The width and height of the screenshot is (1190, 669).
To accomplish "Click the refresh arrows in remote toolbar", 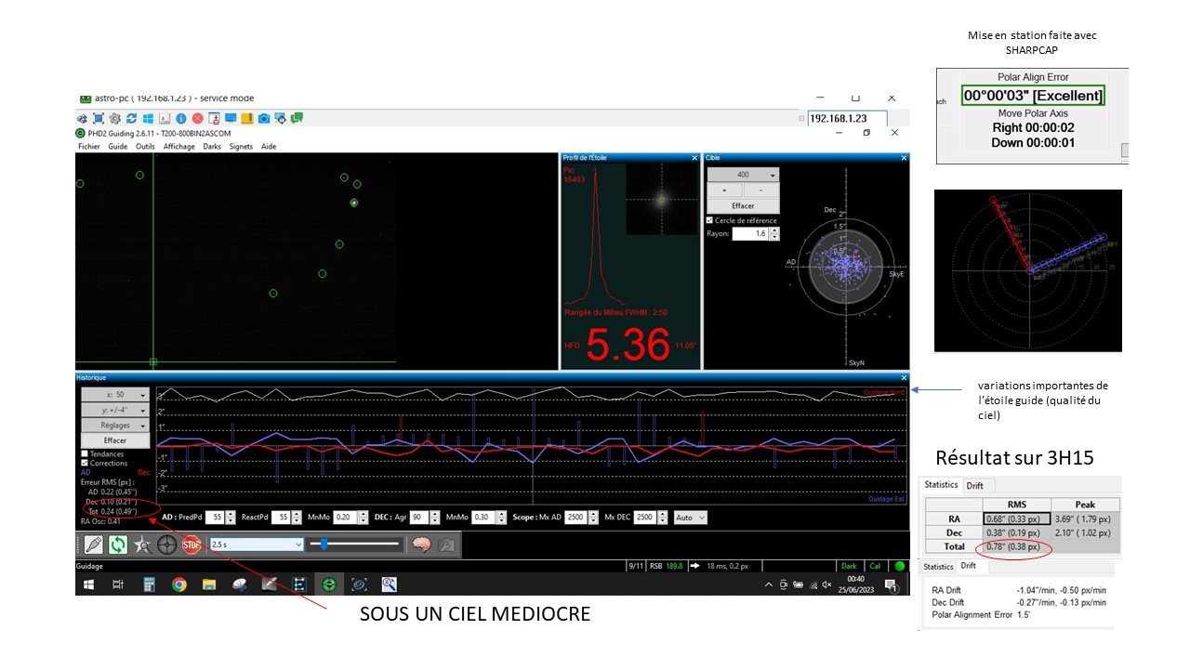I will pyautogui.click(x=132, y=118).
